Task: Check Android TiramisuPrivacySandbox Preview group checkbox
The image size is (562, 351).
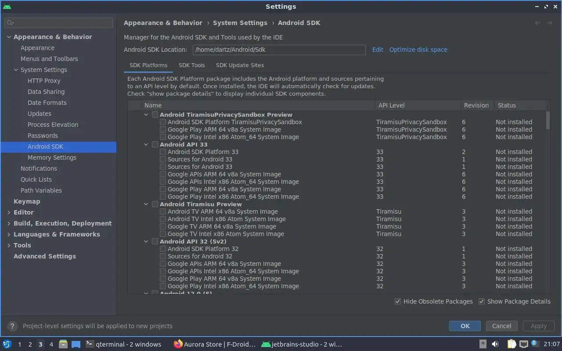Action: (x=155, y=115)
